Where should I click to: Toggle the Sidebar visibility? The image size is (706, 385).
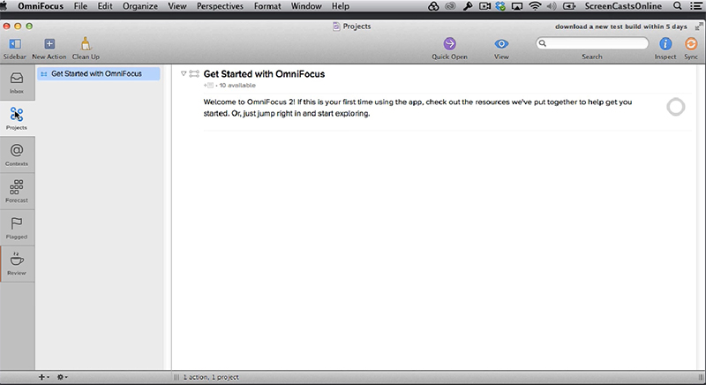click(x=15, y=45)
